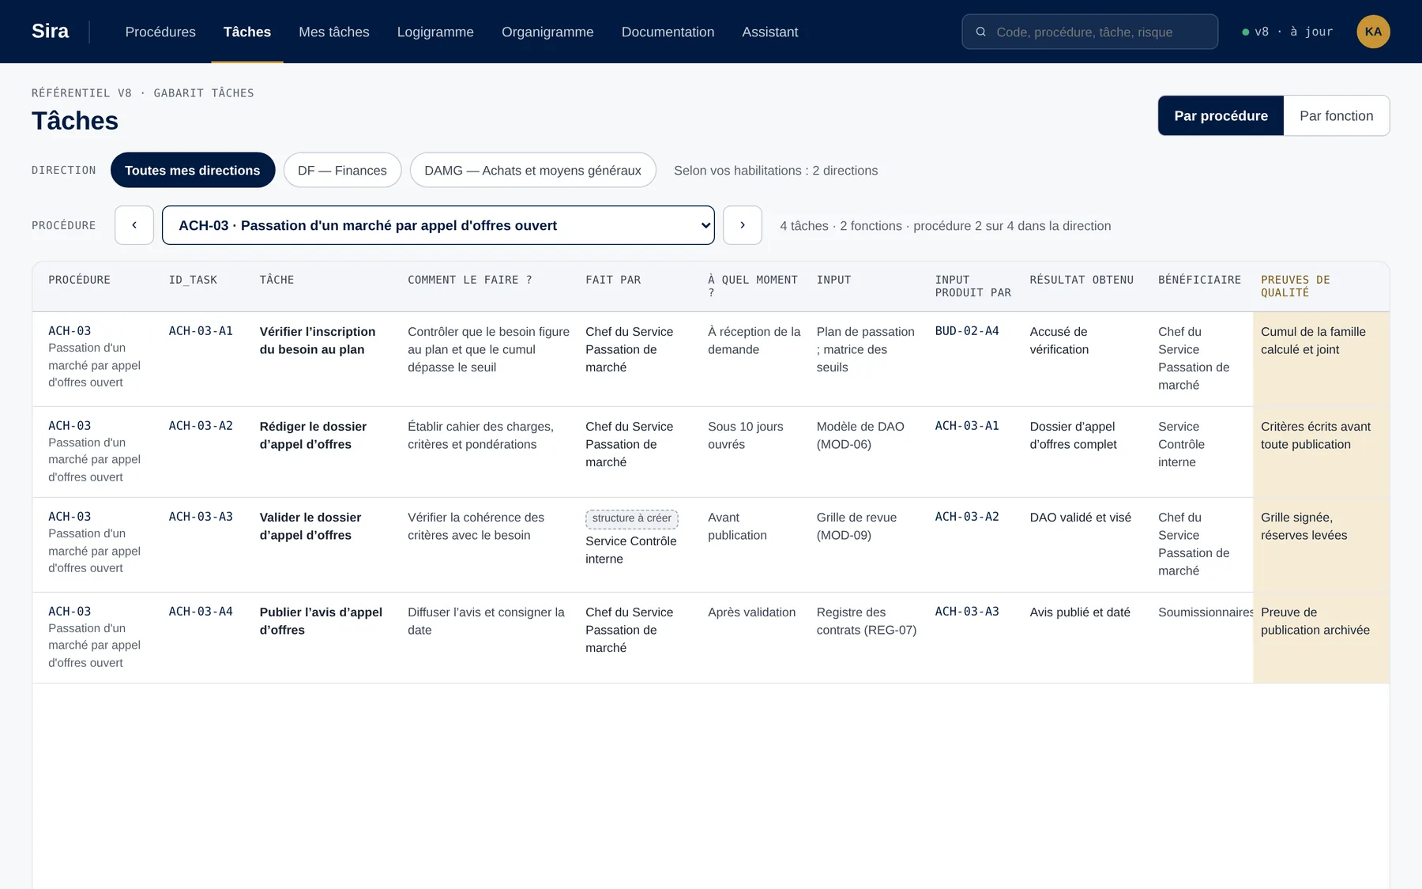The image size is (1422, 889).
Task: Select task 'Vérifier l'inscription du besoin au plan'
Action: pos(318,341)
